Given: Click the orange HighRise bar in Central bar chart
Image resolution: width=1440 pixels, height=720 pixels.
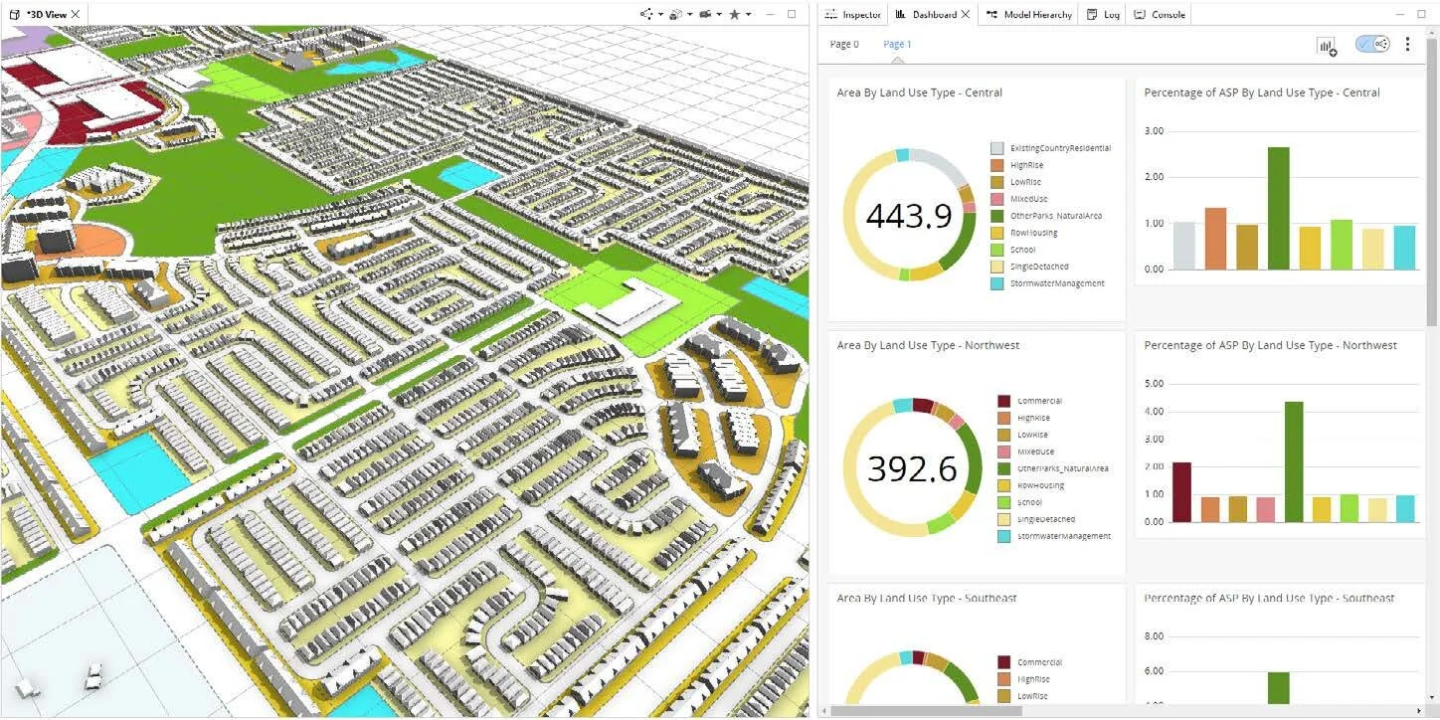Looking at the screenshot, I should click(1215, 239).
